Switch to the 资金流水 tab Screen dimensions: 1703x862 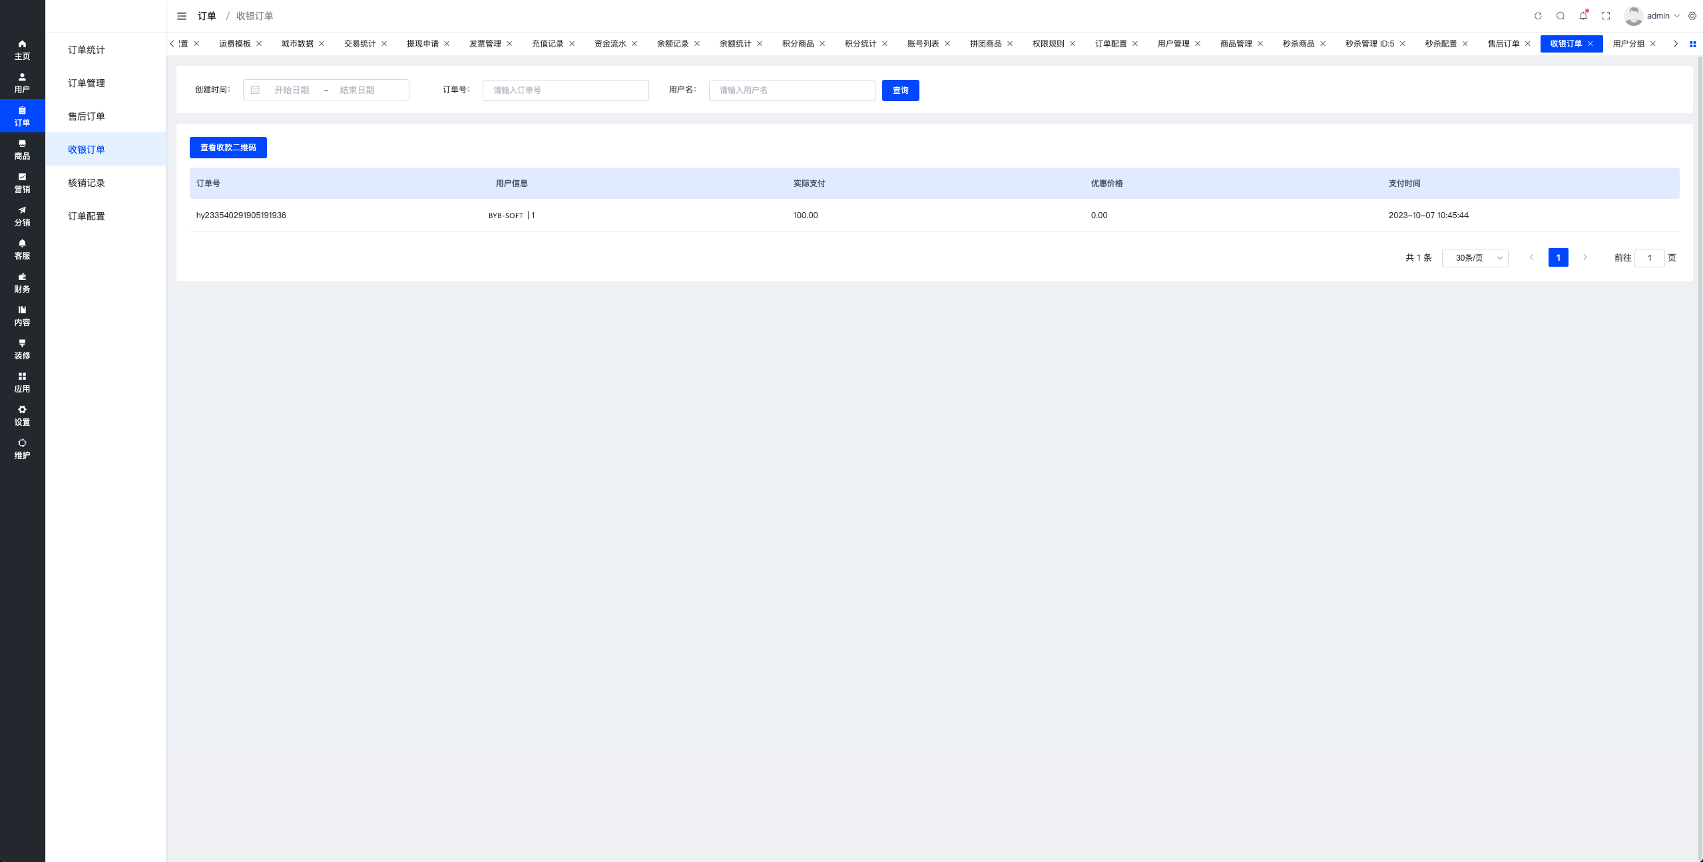[x=610, y=44]
